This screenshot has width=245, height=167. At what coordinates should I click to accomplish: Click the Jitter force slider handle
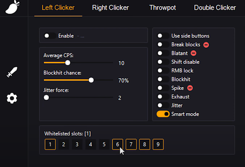(46, 98)
